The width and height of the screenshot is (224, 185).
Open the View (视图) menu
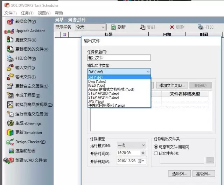(x=44, y=13)
